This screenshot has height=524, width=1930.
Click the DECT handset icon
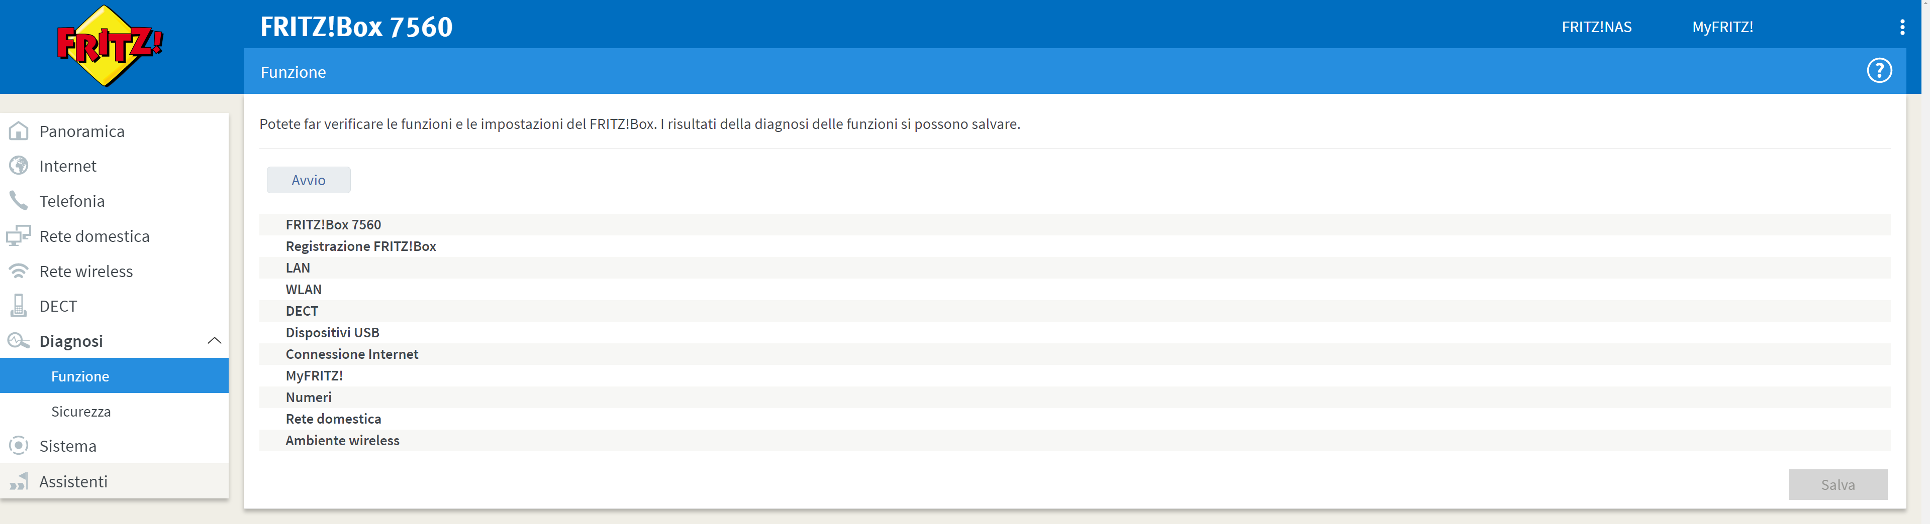coord(19,306)
